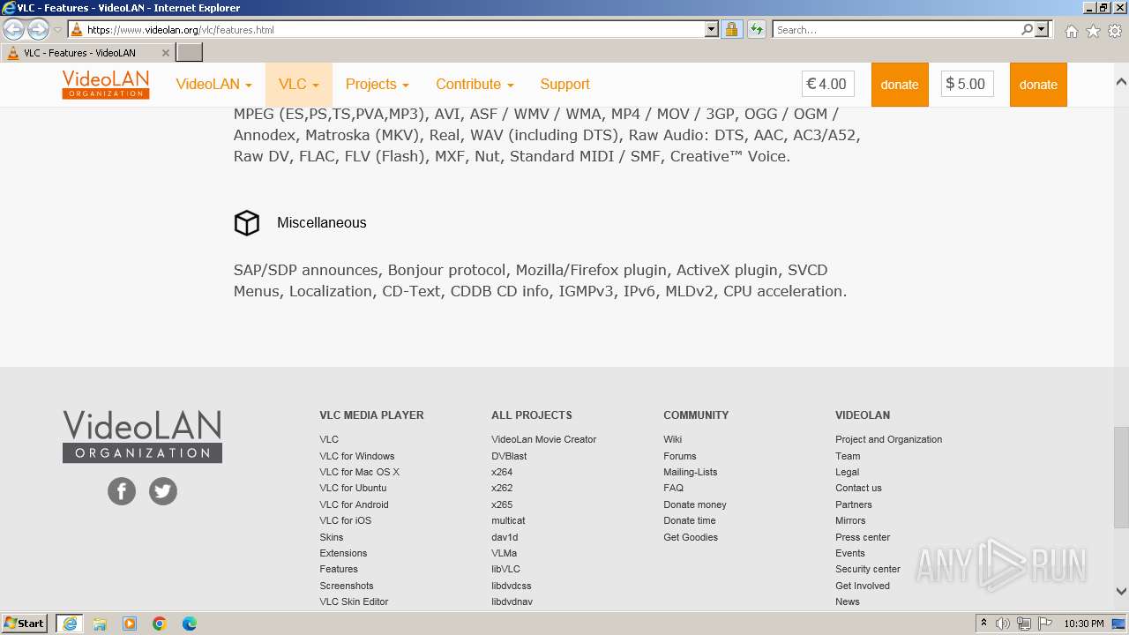
Task: Open the Security center link
Action: click(868, 569)
